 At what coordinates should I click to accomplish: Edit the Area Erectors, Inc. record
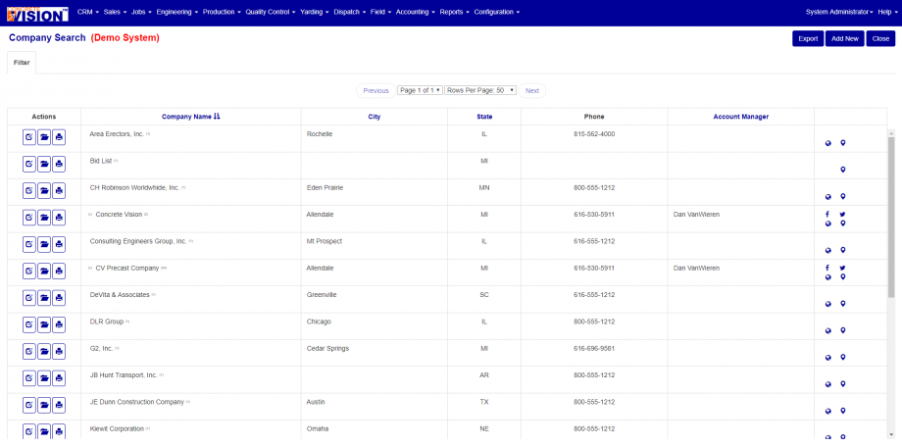(29, 137)
